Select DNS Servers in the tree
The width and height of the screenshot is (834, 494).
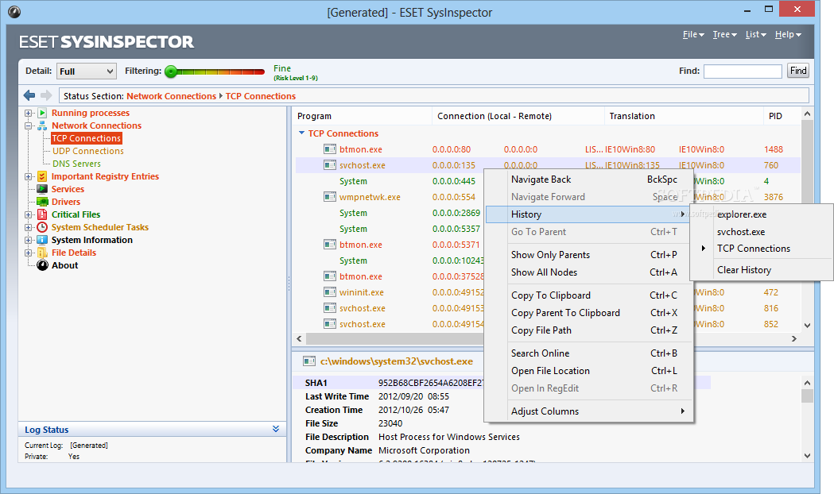point(76,164)
